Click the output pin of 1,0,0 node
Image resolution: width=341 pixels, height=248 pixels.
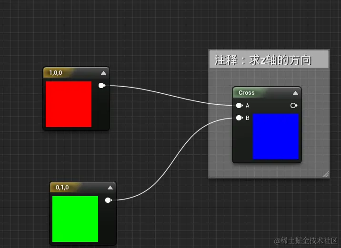click(x=102, y=85)
